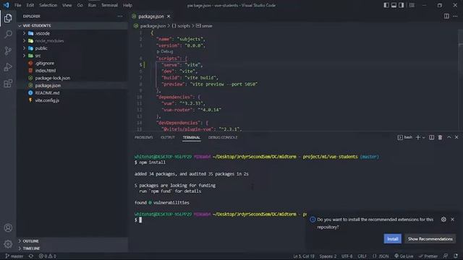Image resolution: width=463 pixels, height=260 pixels.
Task: Launch new terminal with plus icon
Action: pos(418,137)
